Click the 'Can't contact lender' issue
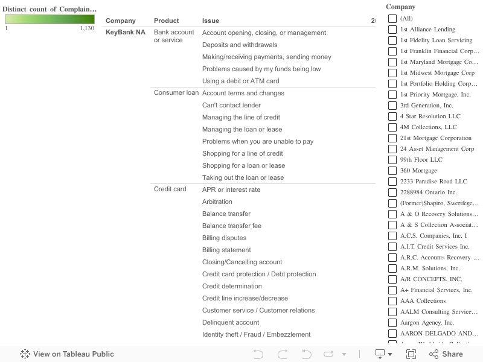The height and width of the screenshot is (362, 483). pyautogui.click(x=231, y=105)
